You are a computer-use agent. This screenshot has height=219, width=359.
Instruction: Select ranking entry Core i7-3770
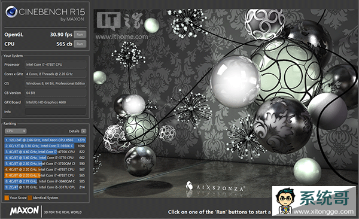coord(45,157)
